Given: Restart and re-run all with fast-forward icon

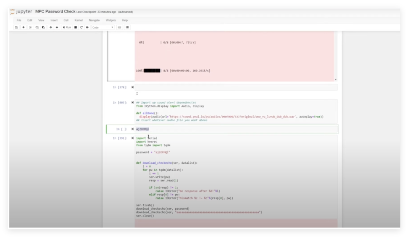Looking at the screenshot, I should coord(87,27).
